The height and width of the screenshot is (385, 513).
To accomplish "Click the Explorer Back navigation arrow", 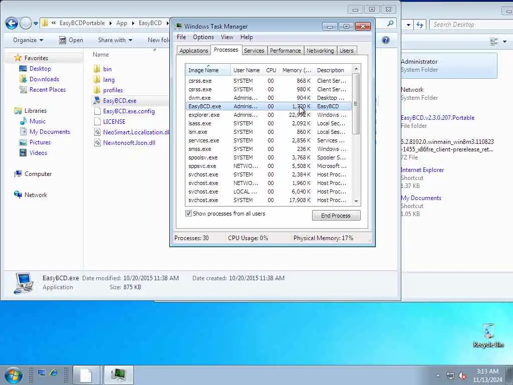I will coord(12,23).
